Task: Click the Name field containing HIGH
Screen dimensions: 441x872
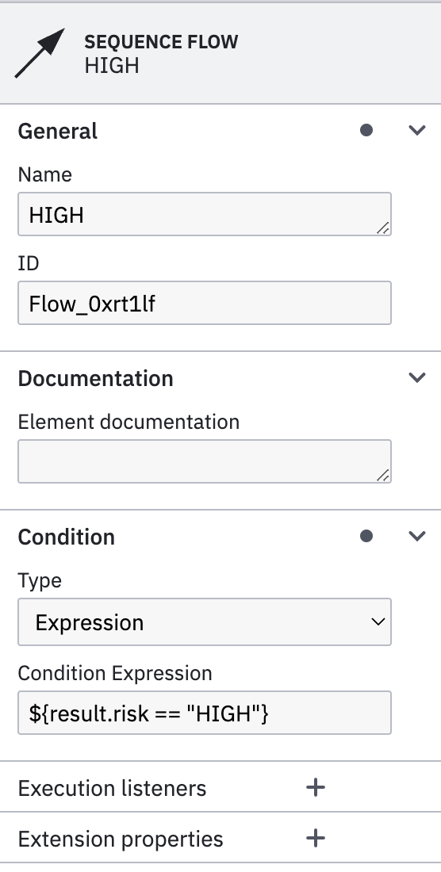Action: (205, 214)
